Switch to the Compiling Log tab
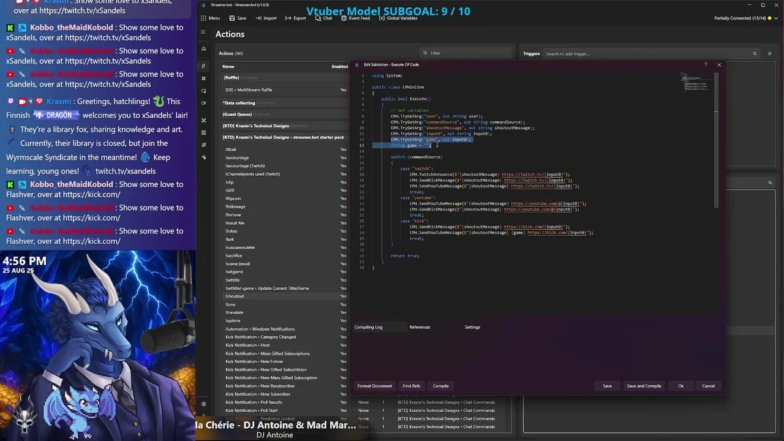Viewport: 784px width, 441px height. pyautogui.click(x=368, y=327)
